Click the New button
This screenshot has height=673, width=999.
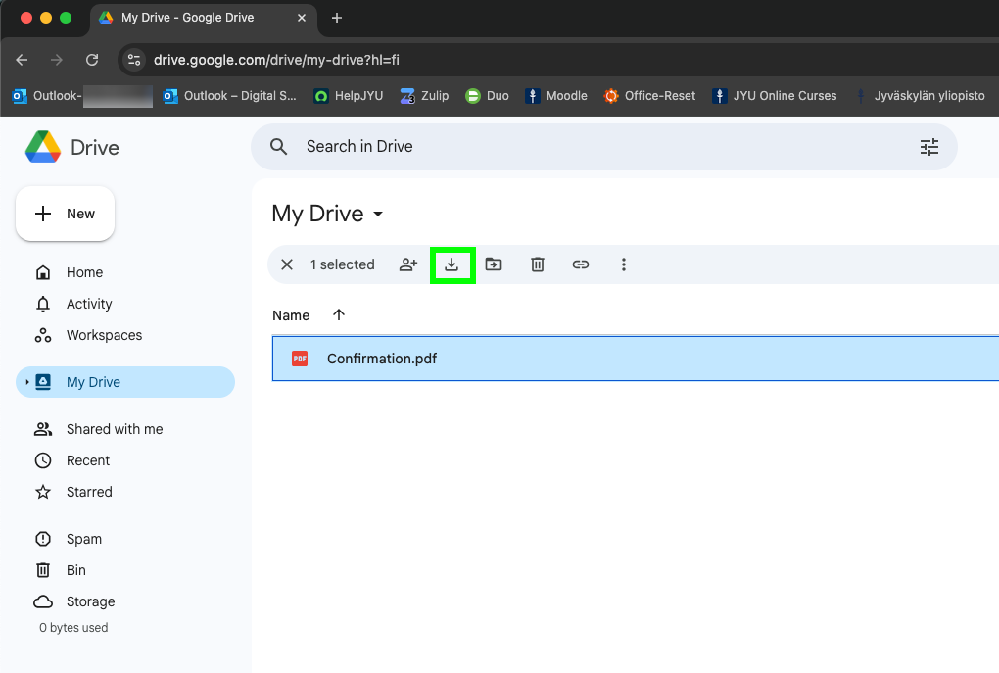(65, 214)
